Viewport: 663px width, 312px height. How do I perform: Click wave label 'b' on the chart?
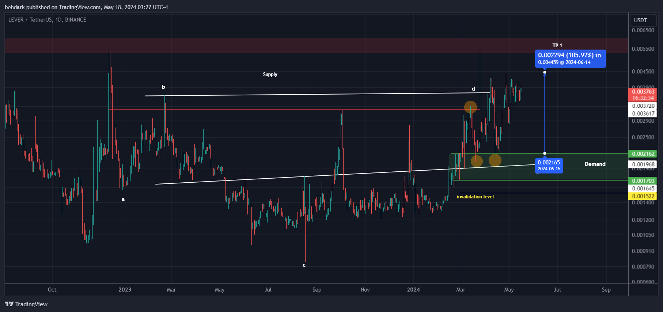point(163,87)
